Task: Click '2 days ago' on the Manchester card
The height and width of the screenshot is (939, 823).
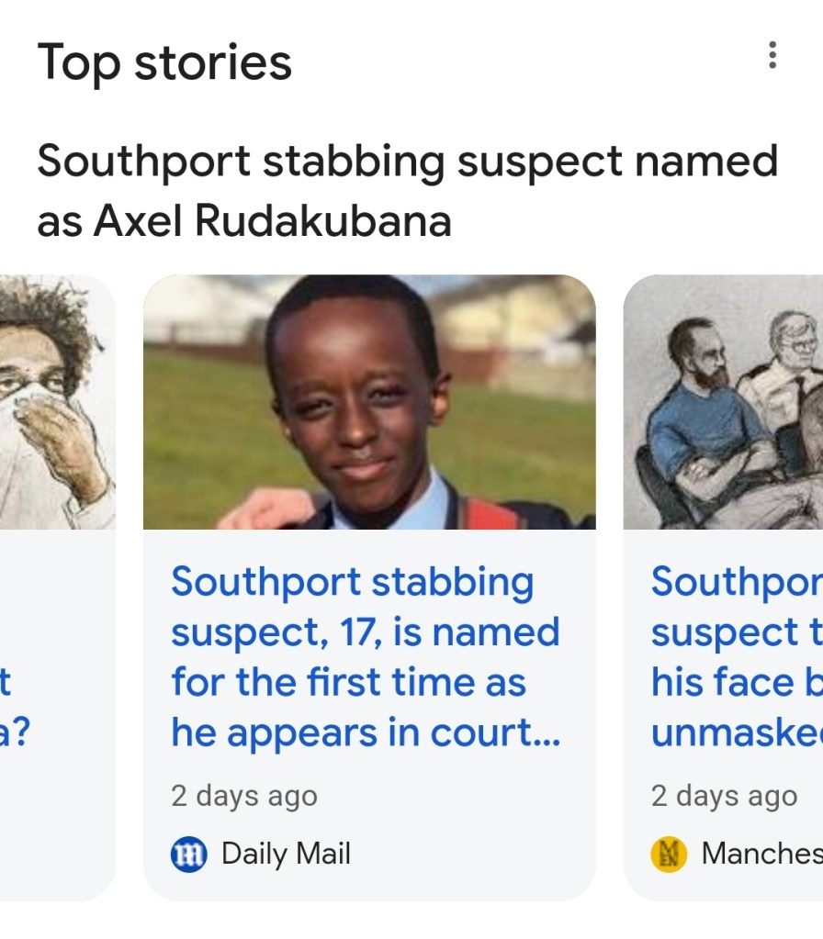Action: click(724, 797)
